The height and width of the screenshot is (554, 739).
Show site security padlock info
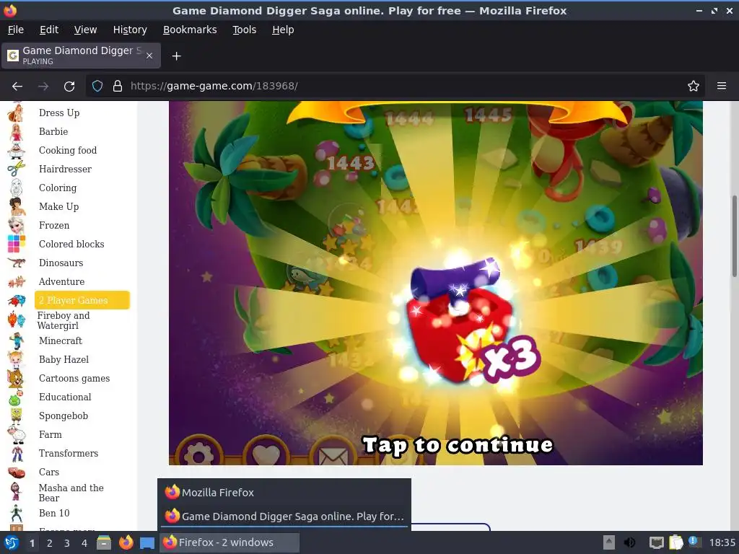(x=118, y=87)
